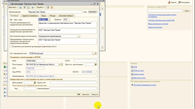Open Ввод начальных остатков link

pos(158,24)
